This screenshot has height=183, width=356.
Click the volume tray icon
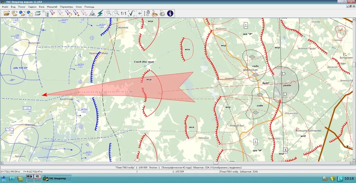click(x=332, y=178)
